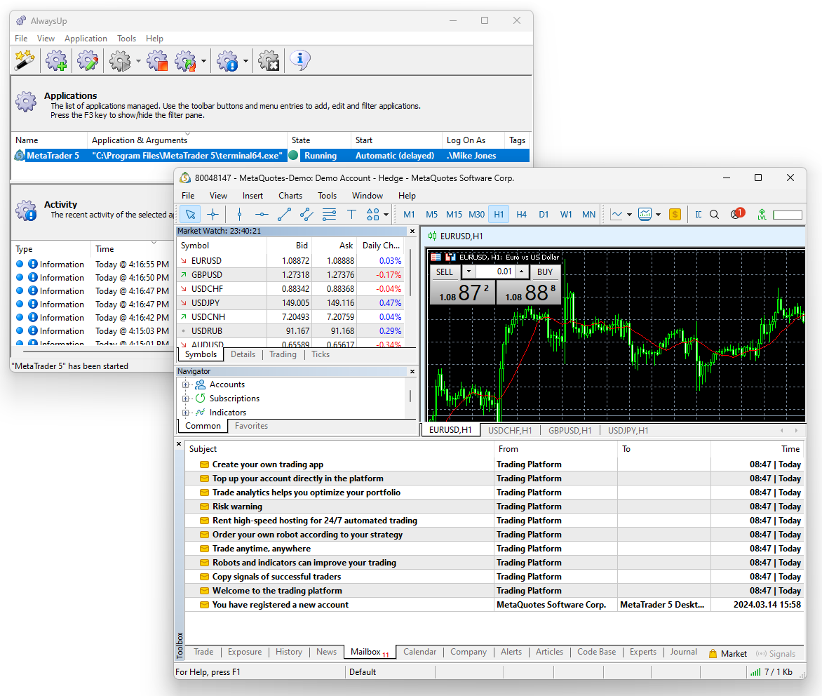Expand the Accounts node in Navigator
This screenshot has height=696, width=822.
185,384
